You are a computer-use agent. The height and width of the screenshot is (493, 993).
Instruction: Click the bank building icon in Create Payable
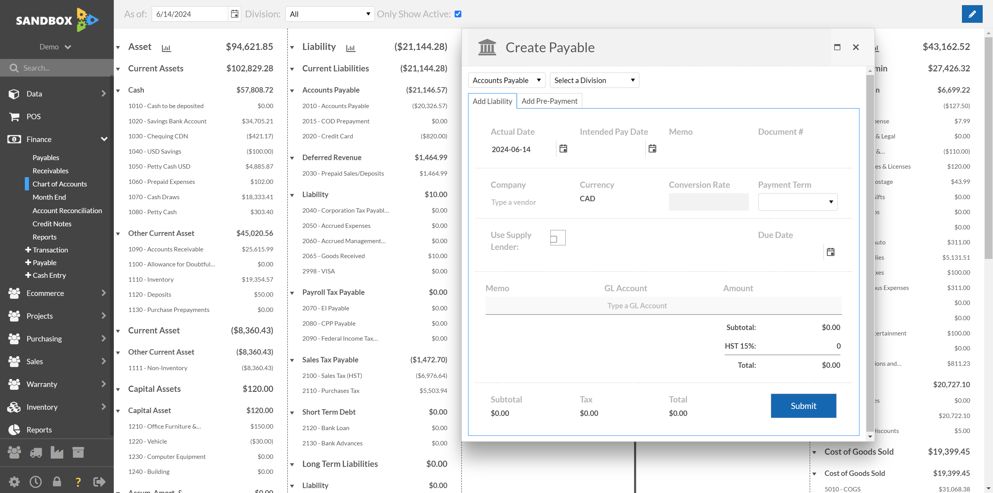click(487, 47)
